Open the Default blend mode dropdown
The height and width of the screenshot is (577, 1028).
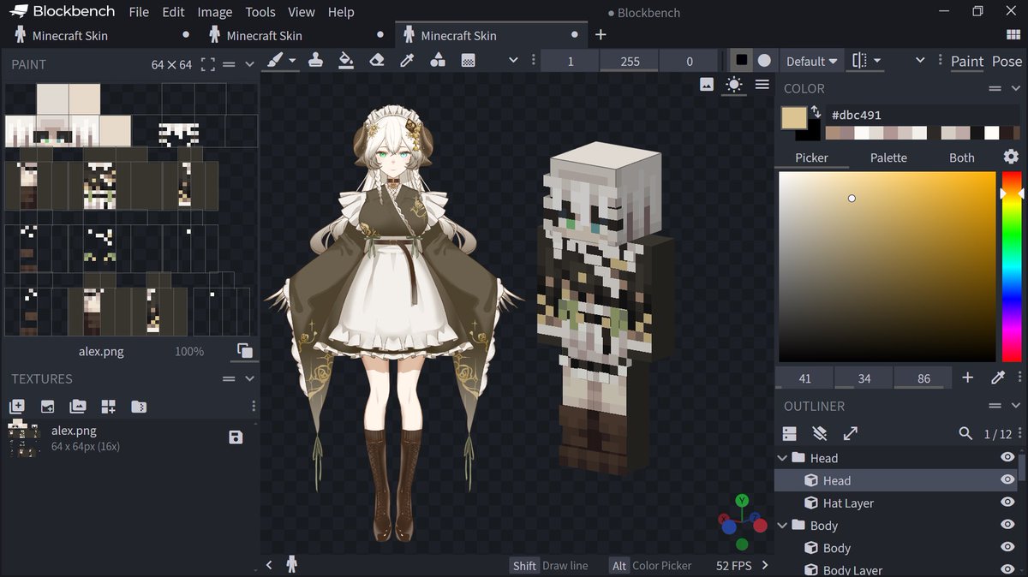pos(811,61)
